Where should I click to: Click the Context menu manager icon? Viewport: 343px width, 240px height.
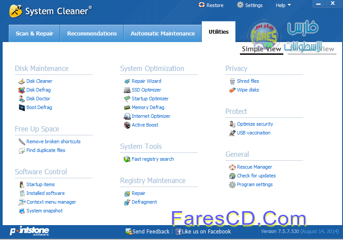tap(21, 202)
